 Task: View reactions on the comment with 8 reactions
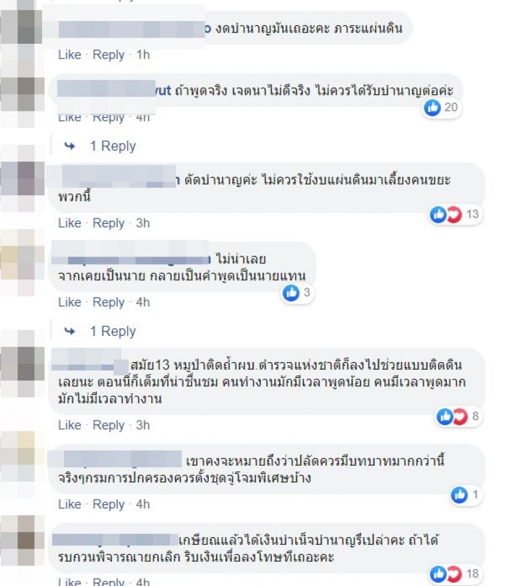click(x=459, y=416)
